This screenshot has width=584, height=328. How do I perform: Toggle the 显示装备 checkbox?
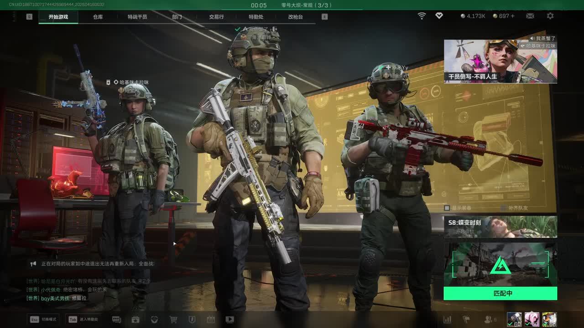click(447, 208)
